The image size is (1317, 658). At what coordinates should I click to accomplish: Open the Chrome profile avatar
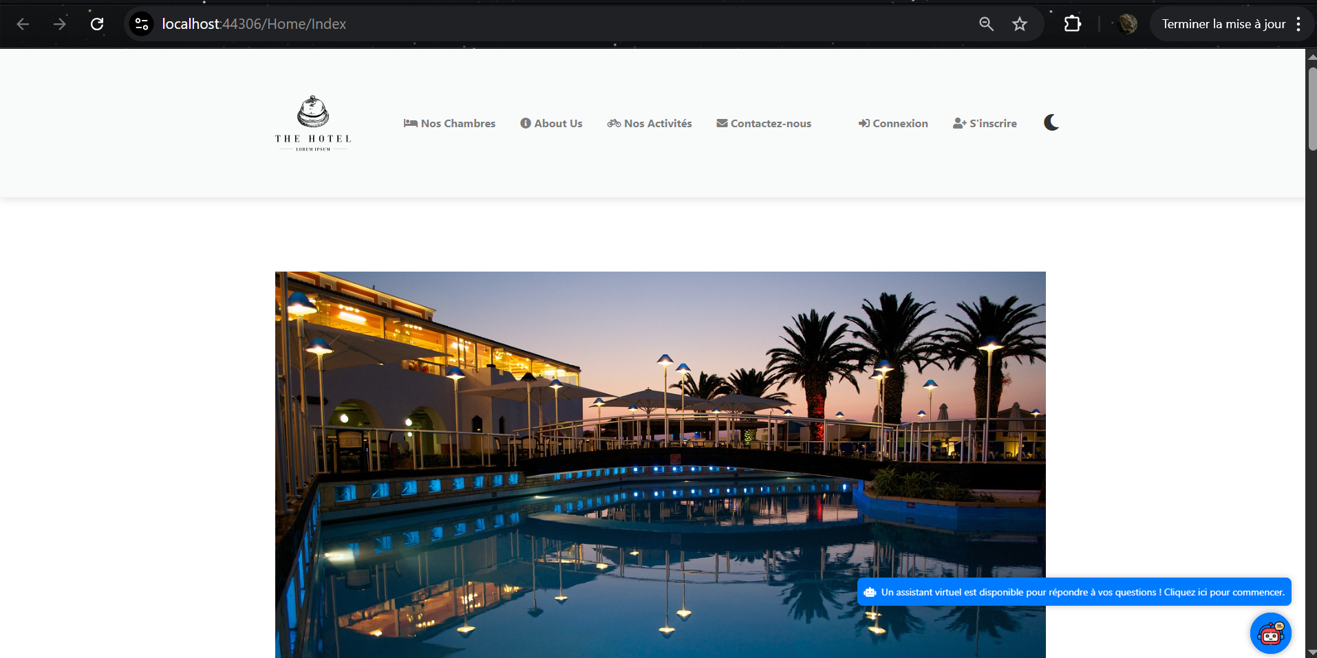pyautogui.click(x=1127, y=24)
